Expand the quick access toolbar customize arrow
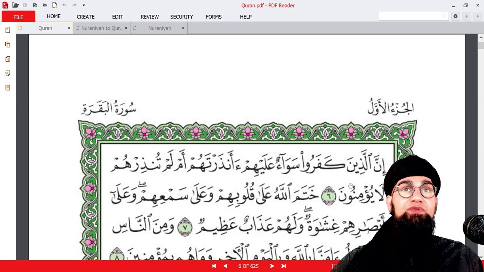 pos(84,5)
